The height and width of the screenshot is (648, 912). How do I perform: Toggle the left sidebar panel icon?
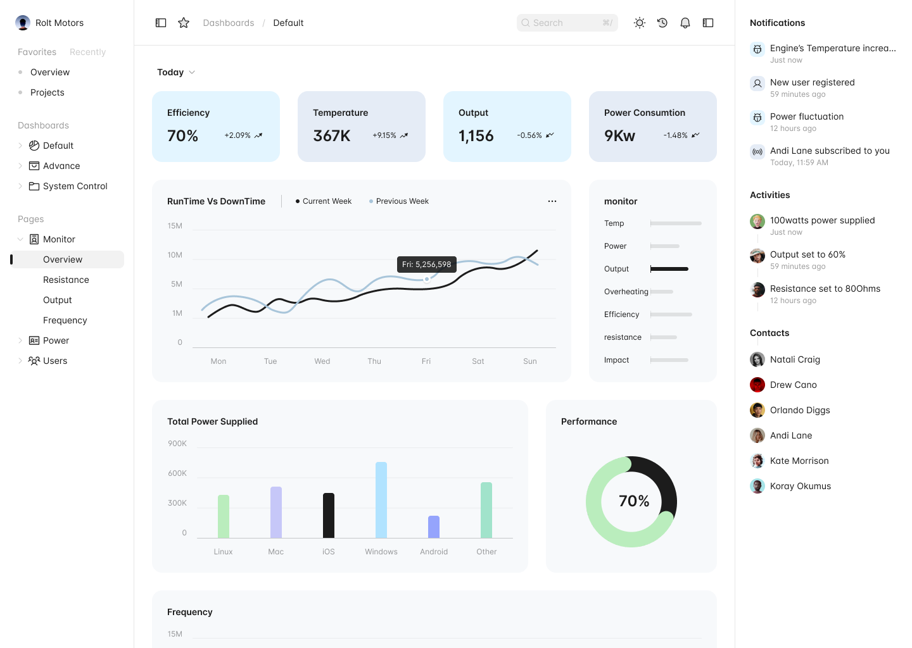161,23
